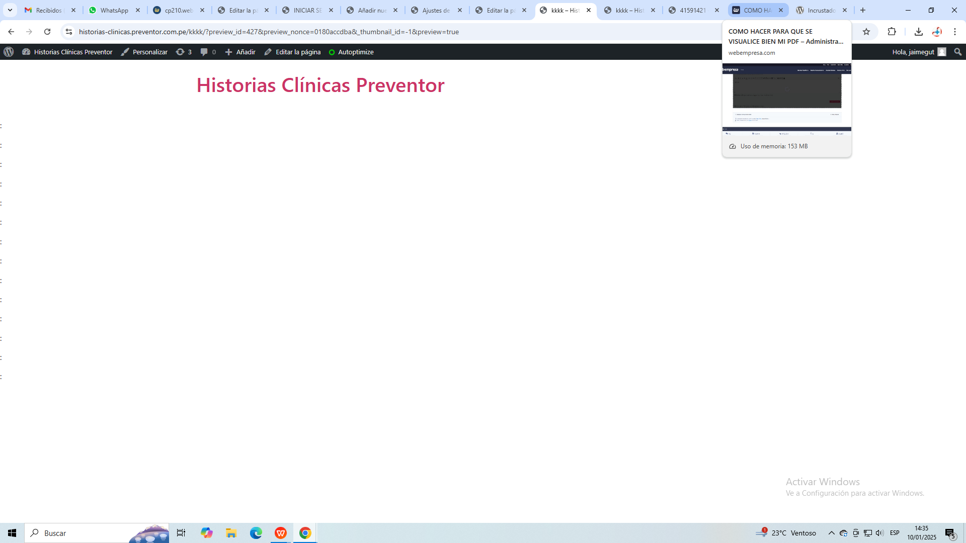Switch to the Añadir nue tab
The width and height of the screenshot is (966, 543).
372,10
